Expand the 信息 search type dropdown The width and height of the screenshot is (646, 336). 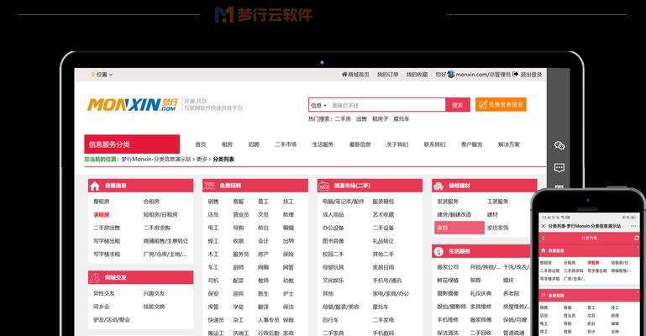coord(318,105)
